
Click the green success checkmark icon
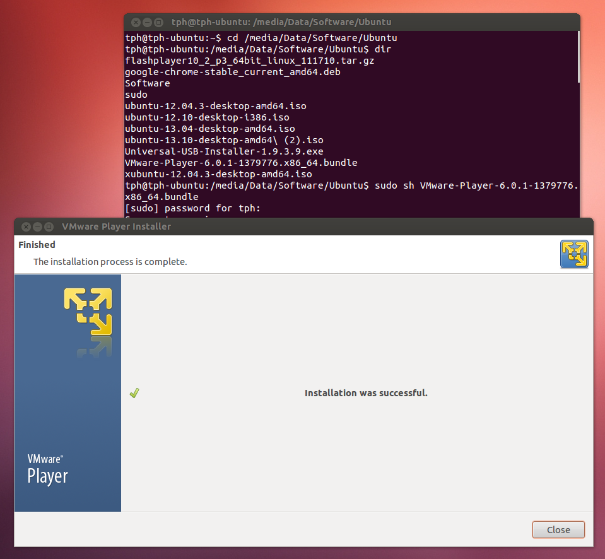[134, 393]
